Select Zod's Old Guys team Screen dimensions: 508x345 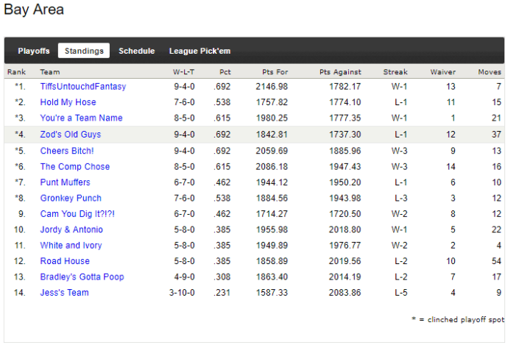pos(71,135)
